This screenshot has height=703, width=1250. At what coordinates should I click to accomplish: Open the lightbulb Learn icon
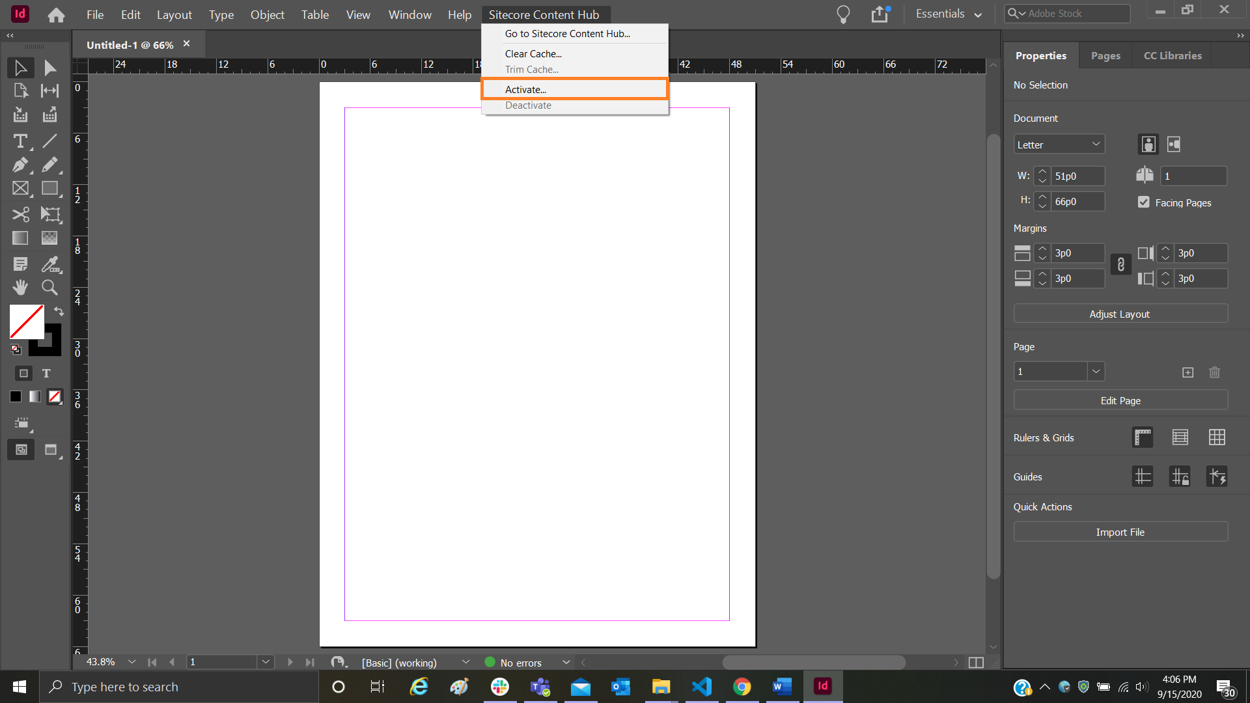[x=843, y=14]
